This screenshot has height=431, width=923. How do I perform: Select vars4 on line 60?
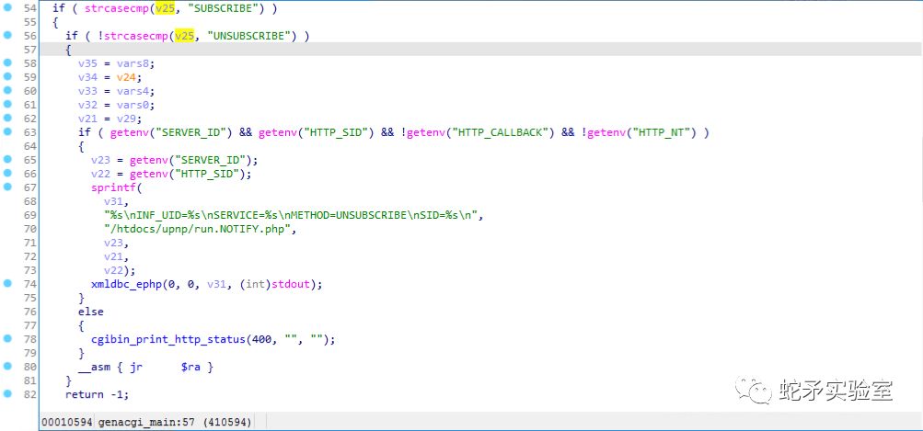pos(135,91)
